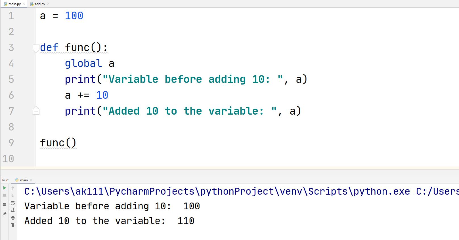Click line number 5 in the gutter
Screen dimensions: 459x240
point(11,79)
